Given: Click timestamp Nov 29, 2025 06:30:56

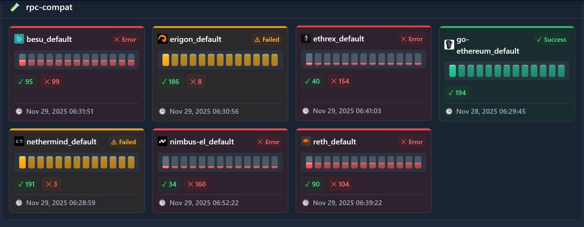Looking at the screenshot, I should click(203, 111).
